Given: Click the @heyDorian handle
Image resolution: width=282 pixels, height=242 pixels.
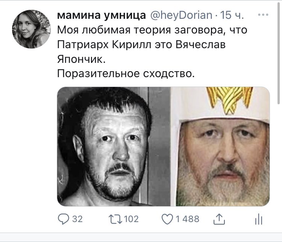Looking at the screenshot, I should pos(181,15).
